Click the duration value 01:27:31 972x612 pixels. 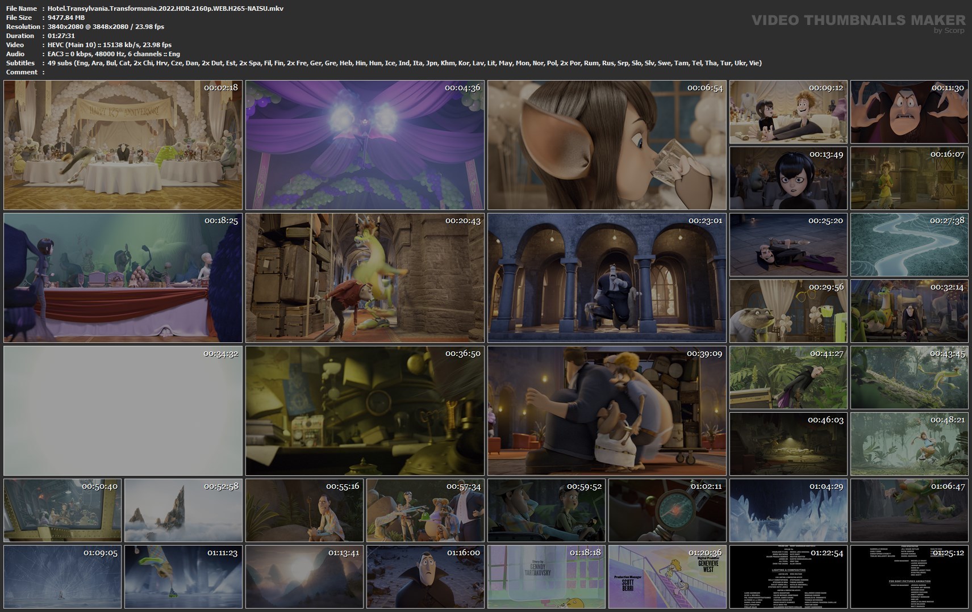tap(61, 36)
